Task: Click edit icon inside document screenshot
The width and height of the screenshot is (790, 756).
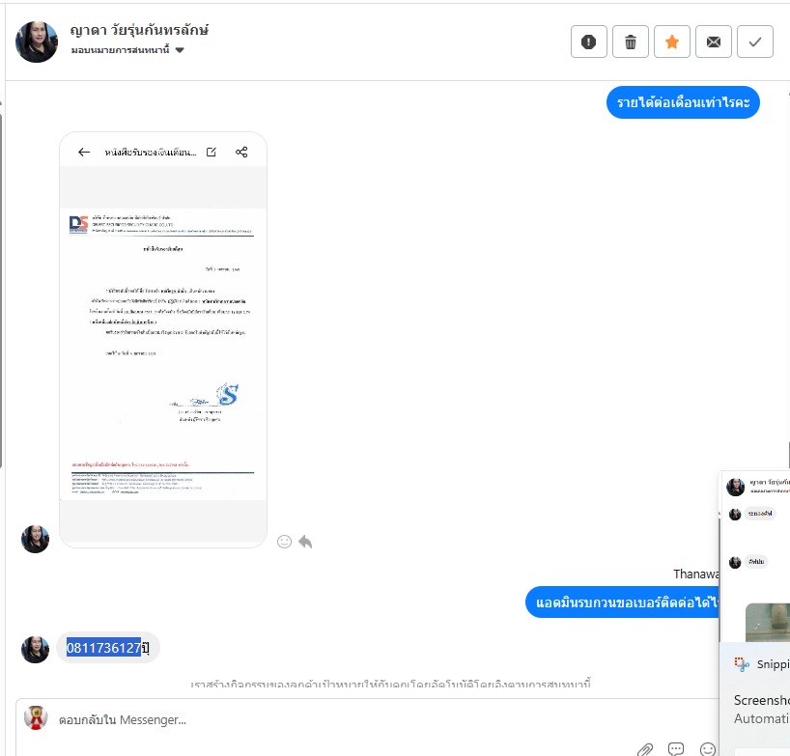Action: 212,153
